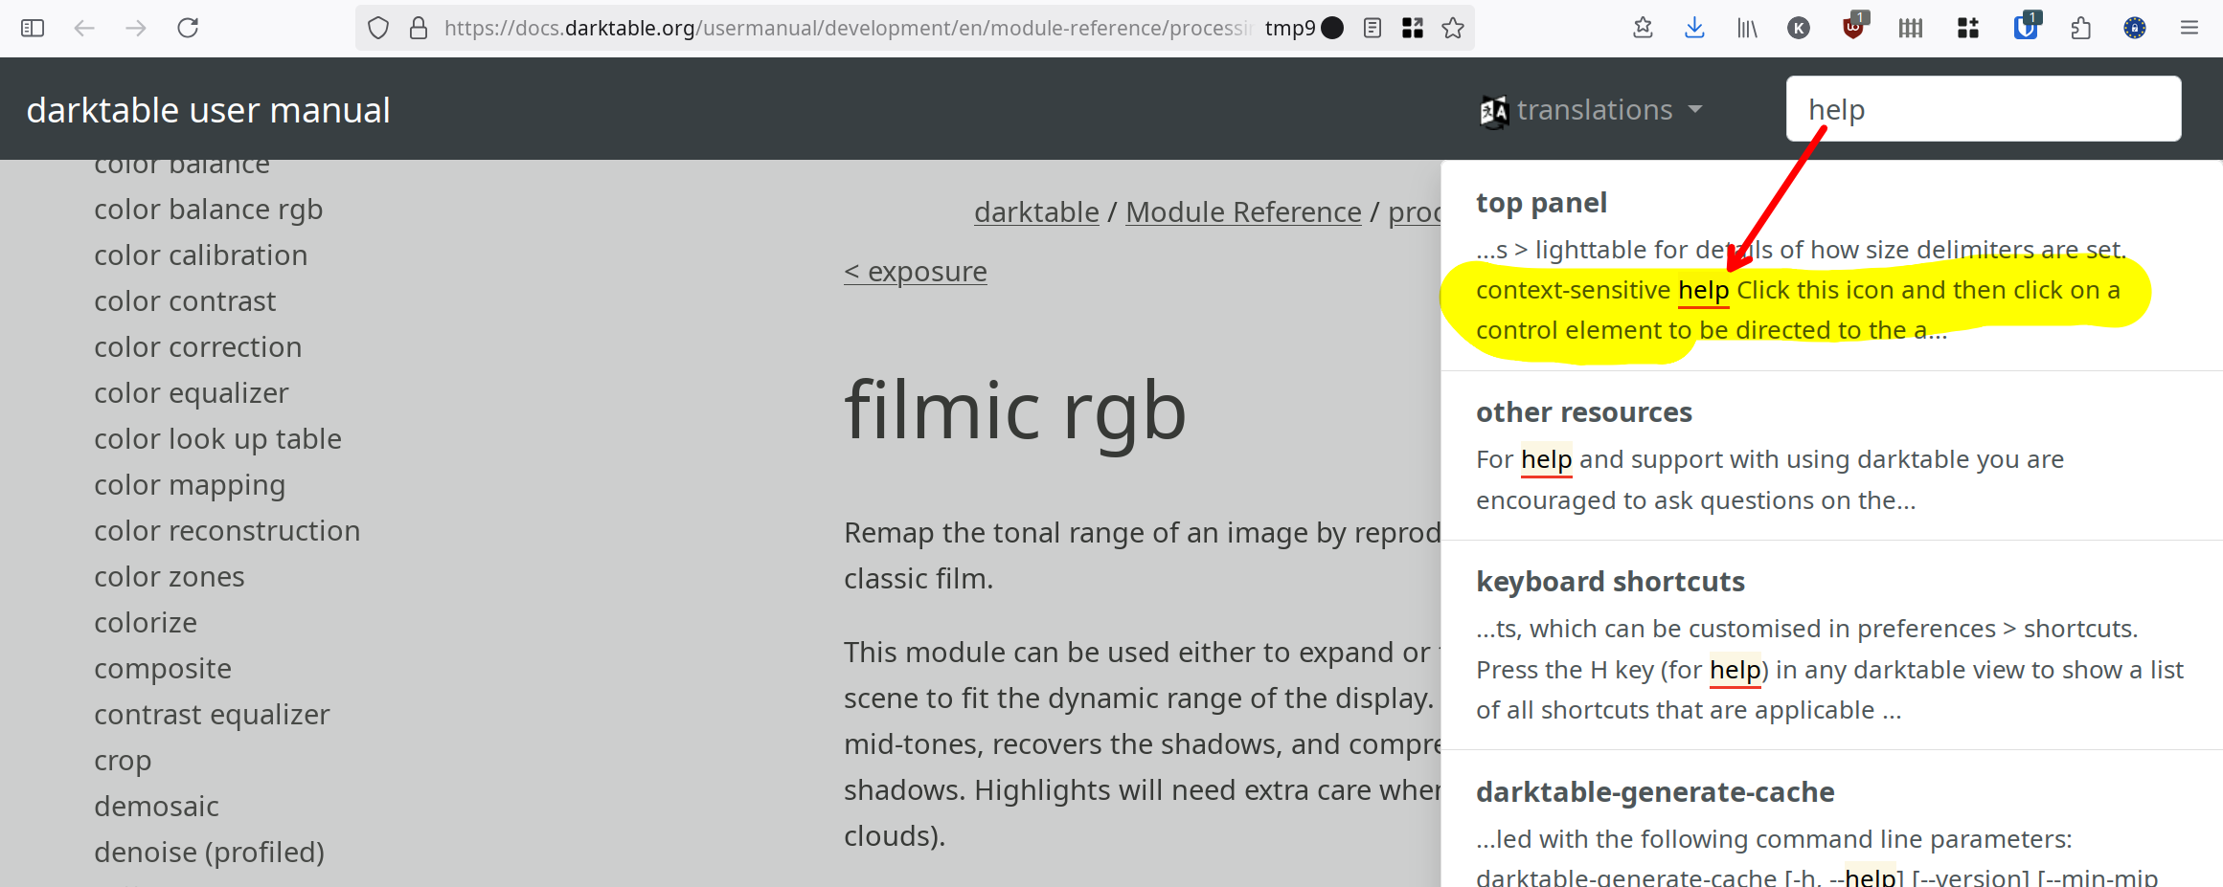Open the library history and bookmarks icon

1747,28
